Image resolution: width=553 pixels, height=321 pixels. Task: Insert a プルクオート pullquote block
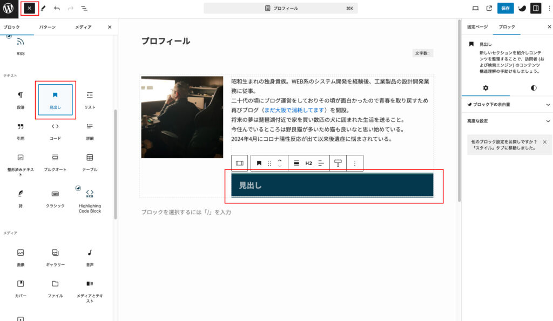[55, 162]
